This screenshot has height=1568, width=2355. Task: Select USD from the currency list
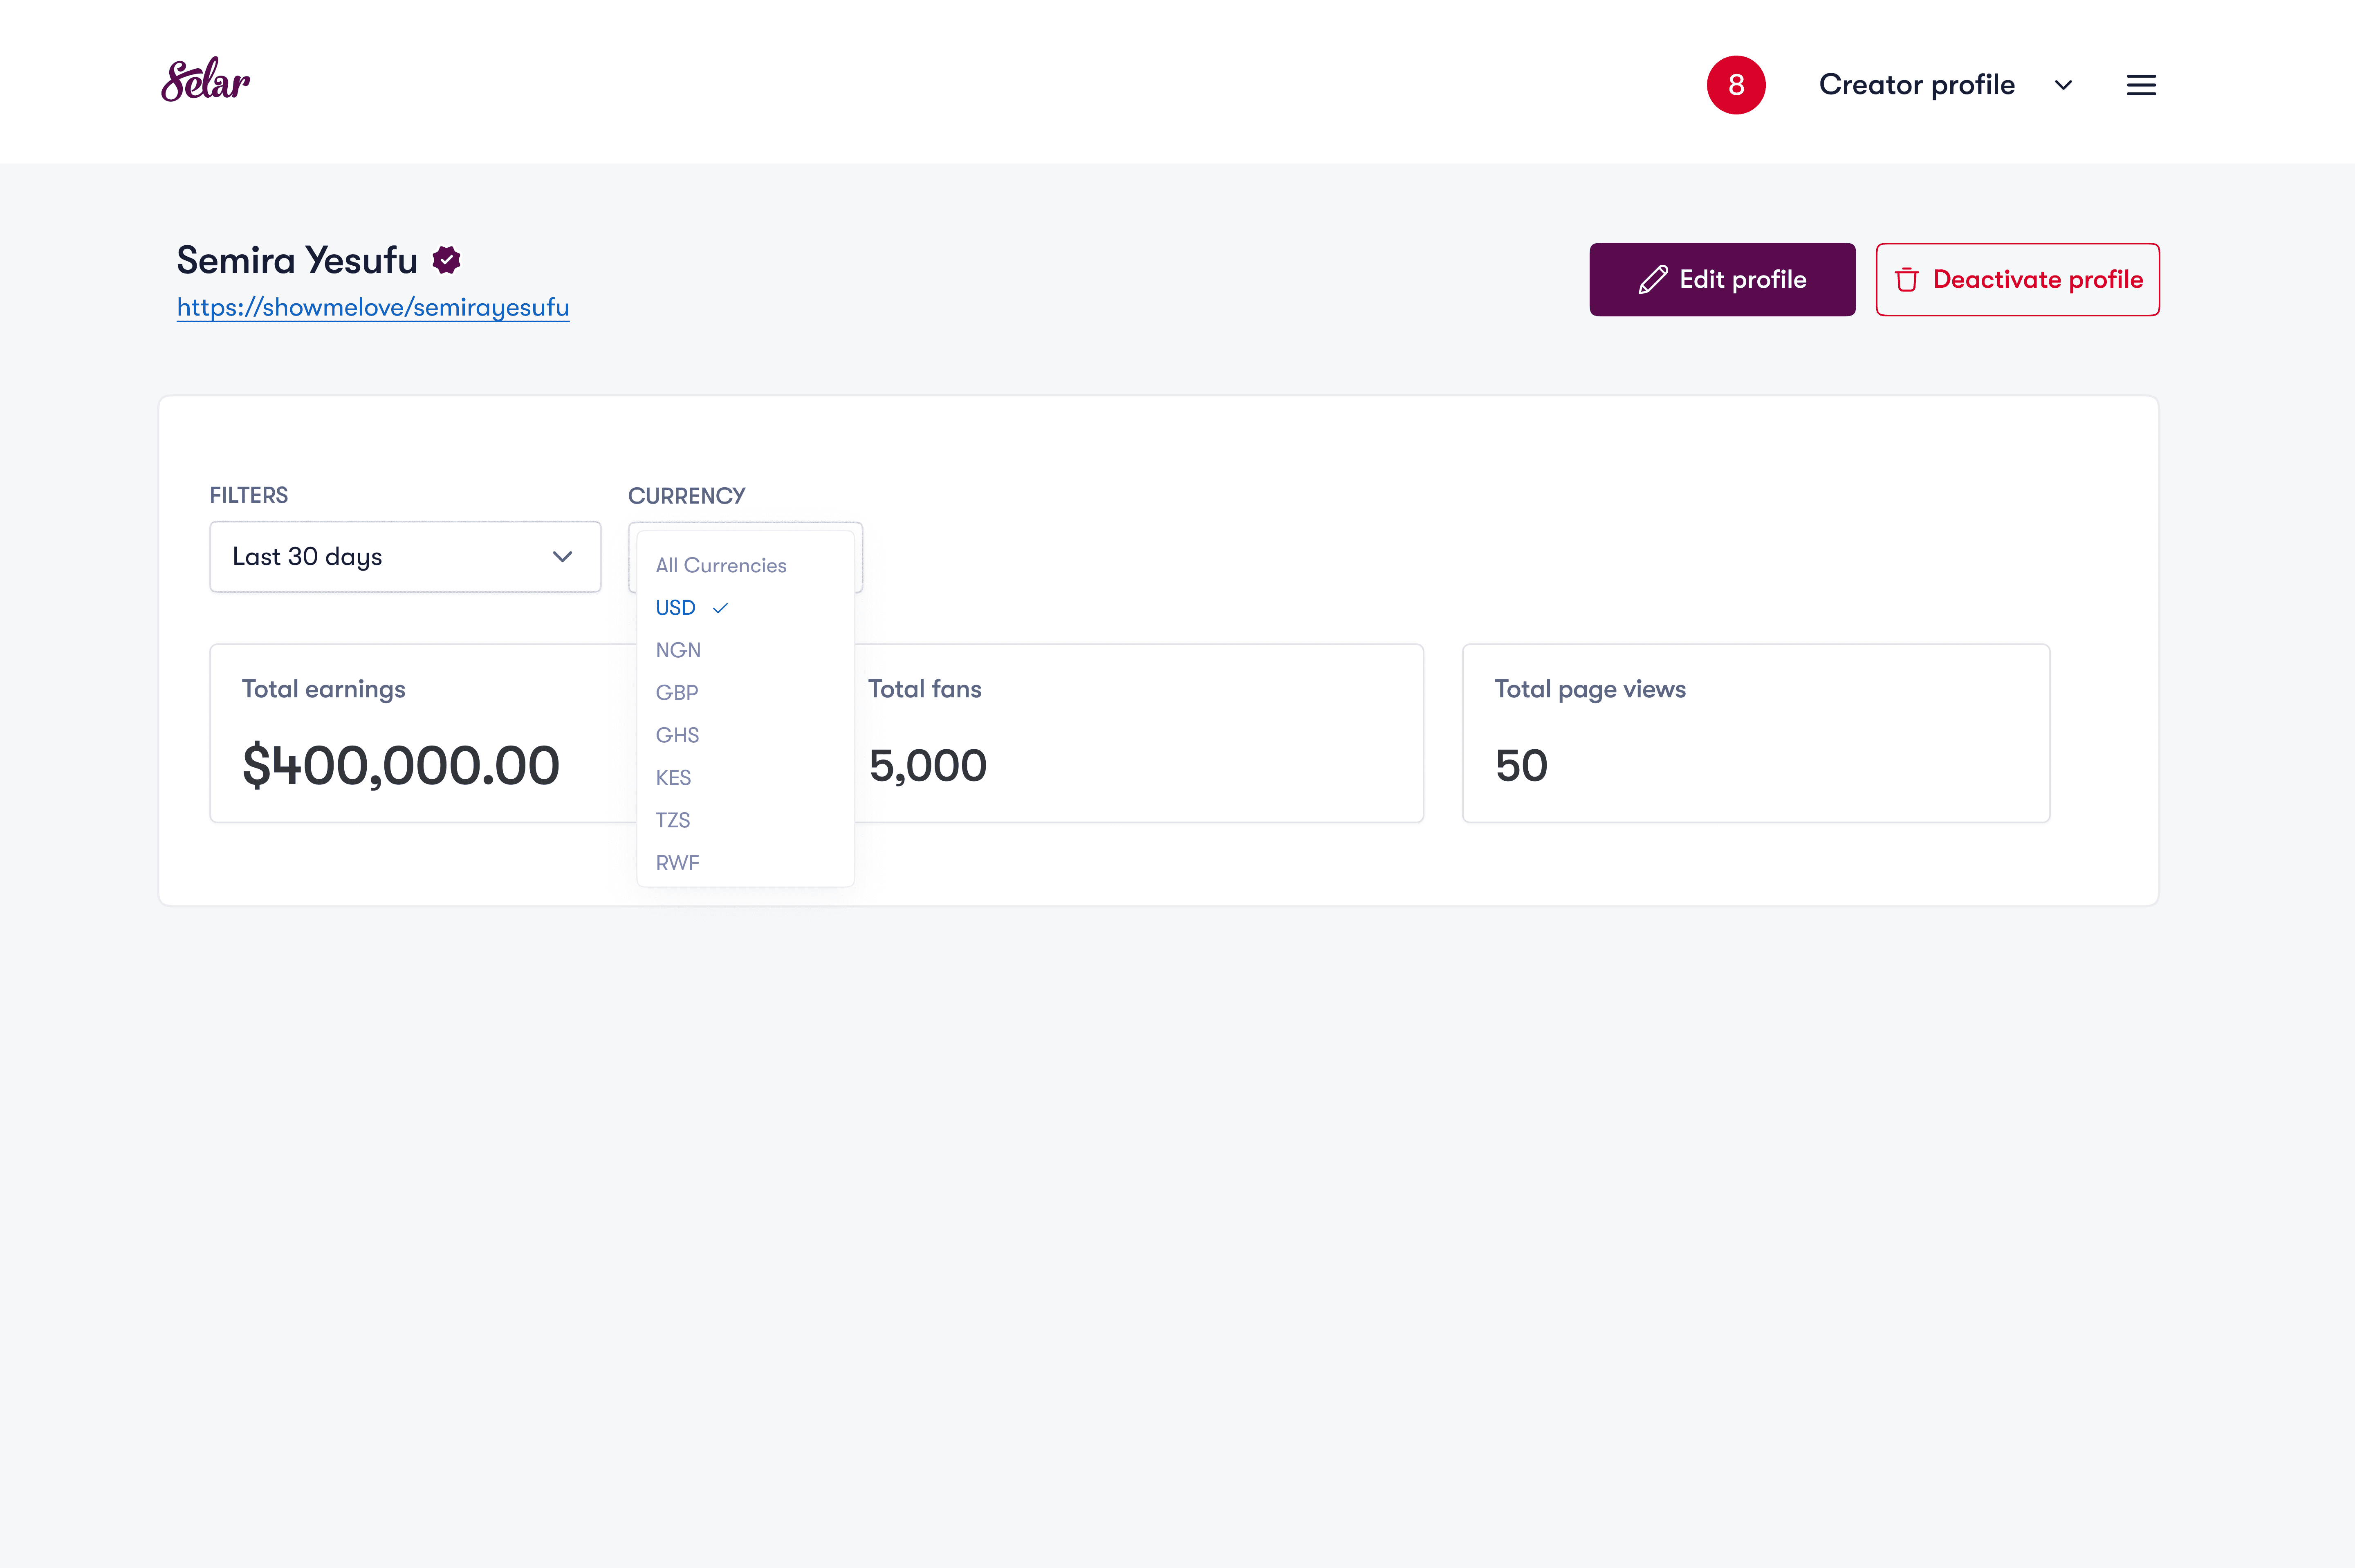point(675,608)
